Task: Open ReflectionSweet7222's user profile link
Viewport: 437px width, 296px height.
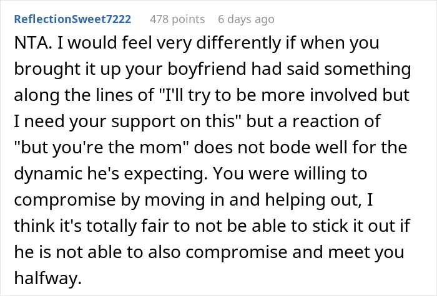Action: coord(72,19)
